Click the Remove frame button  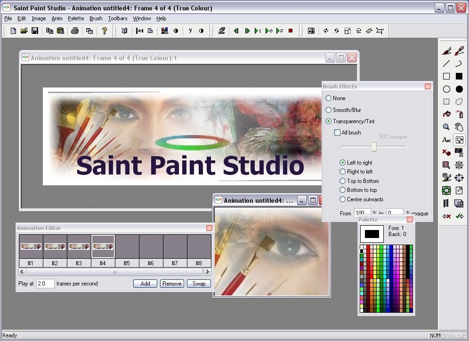172,284
